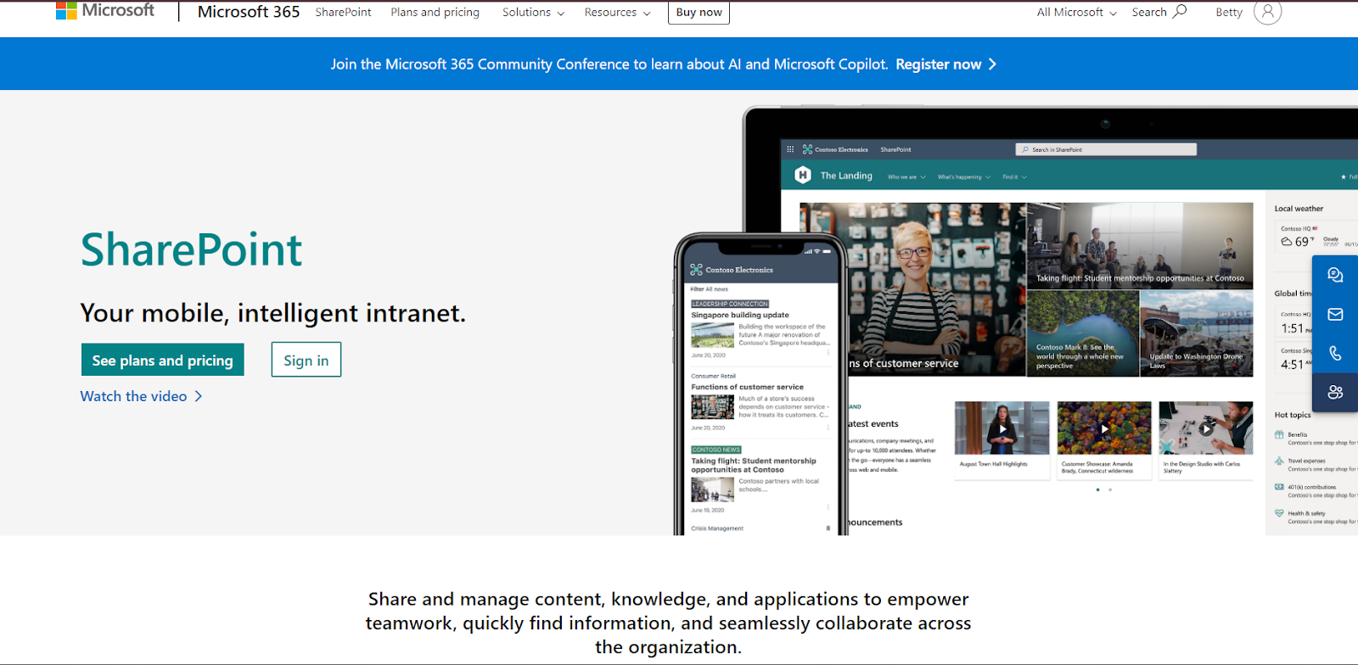This screenshot has height=665, width=1358.
Task: Open the Betty account avatar icon
Action: 1267,12
